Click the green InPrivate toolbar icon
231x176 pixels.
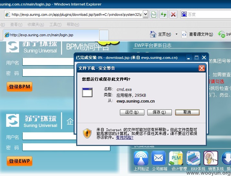pos(221,34)
